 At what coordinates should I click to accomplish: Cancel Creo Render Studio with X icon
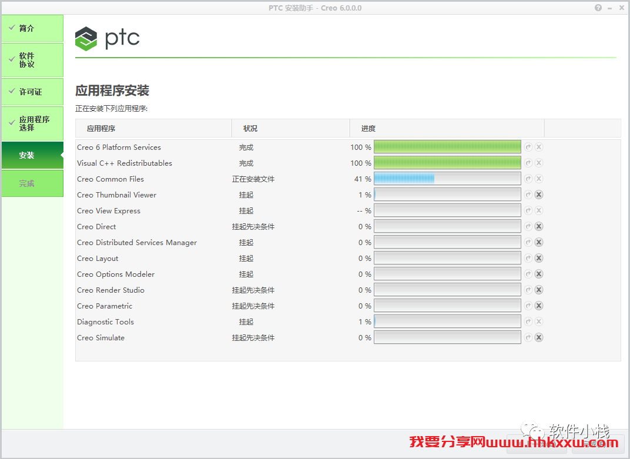(x=539, y=290)
